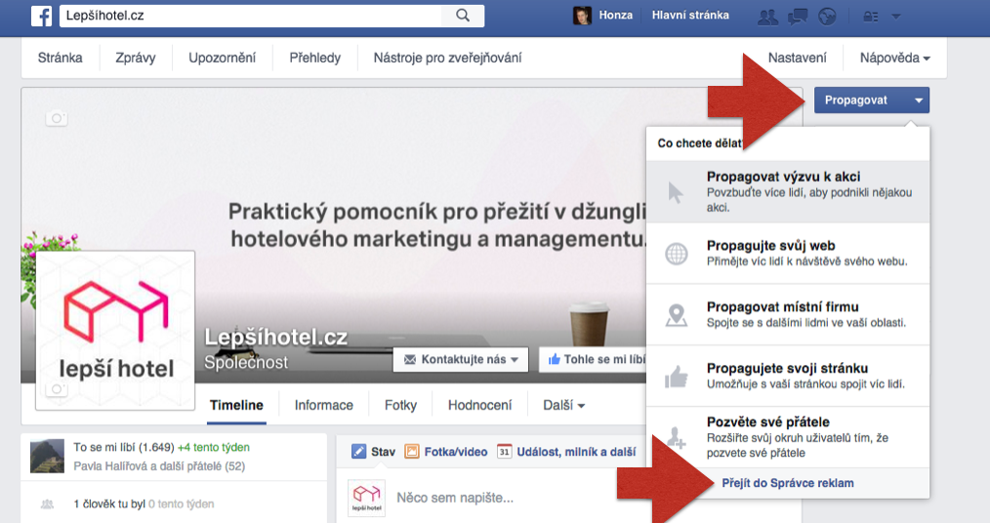
Task: Open the messages chat icon
Action: coord(798,17)
